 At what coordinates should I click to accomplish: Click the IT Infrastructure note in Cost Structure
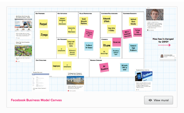pyautogui.click(x=67, y=66)
